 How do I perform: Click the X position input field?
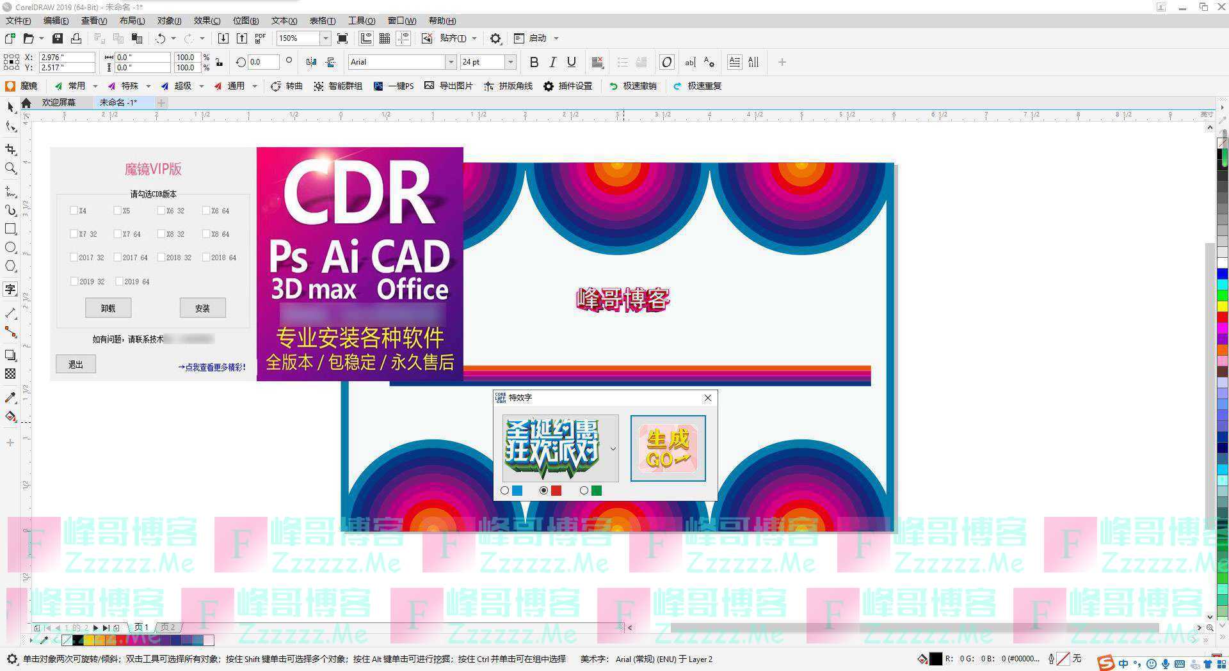[x=67, y=57]
